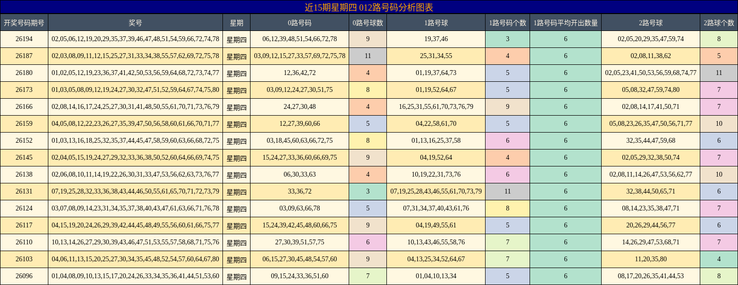Select issue number 26145
The width and height of the screenshot is (738, 285).
(24, 158)
